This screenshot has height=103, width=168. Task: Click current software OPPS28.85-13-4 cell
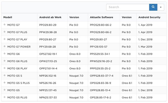pyautogui.click(x=100, y=90)
